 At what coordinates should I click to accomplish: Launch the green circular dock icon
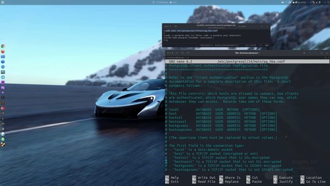[3, 139]
